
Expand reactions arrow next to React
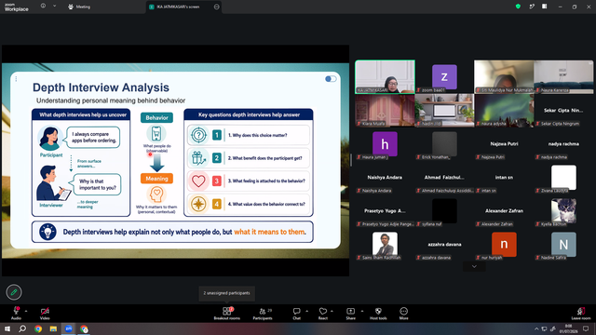coord(332,311)
